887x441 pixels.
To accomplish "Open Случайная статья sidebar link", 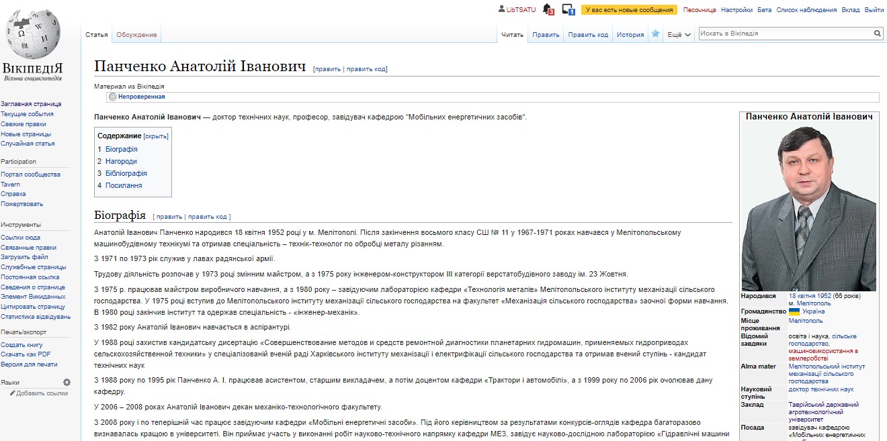I will click(28, 144).
